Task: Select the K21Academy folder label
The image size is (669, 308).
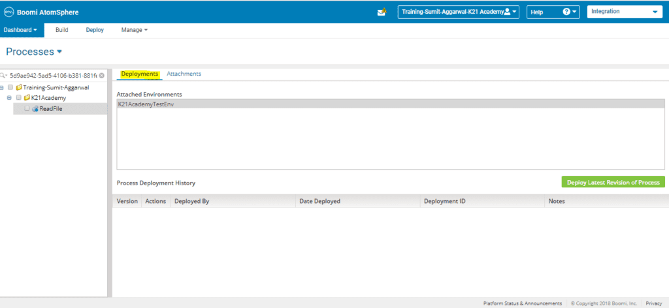Action: coord(48,98)
